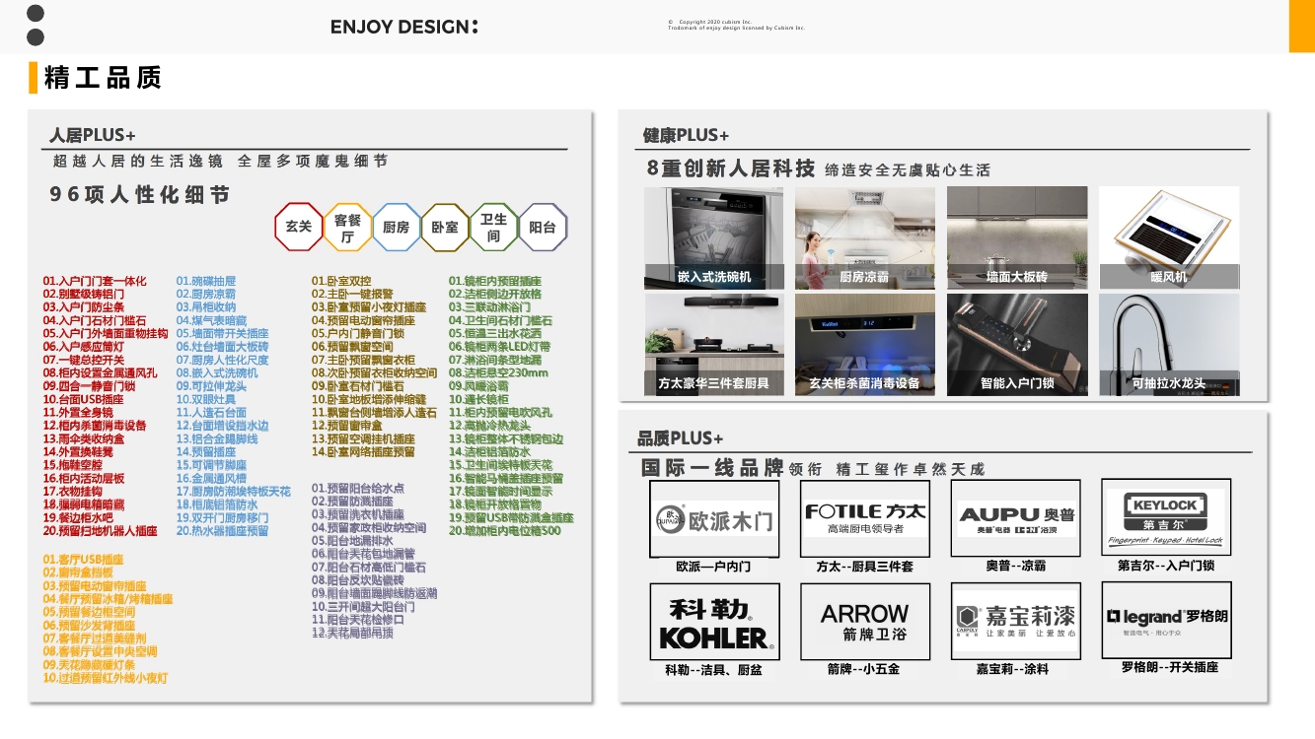The width and height of the screenshot is (1315, 739).
Task: Click list item 20.热水器插座预留
Action: click(222, 531)
